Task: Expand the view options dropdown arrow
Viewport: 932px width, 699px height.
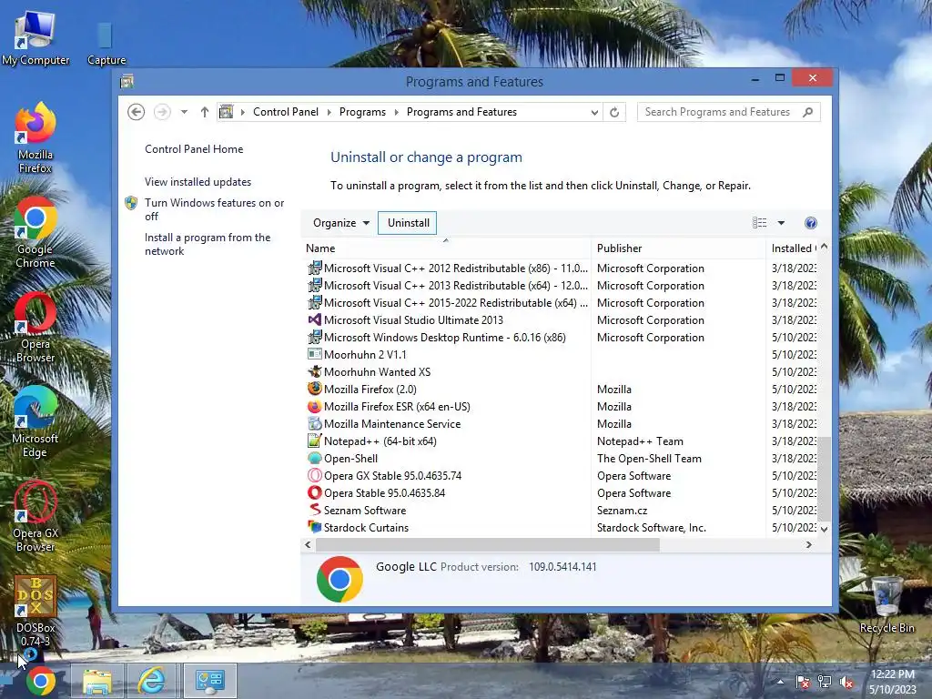Action: click(781, 223)
